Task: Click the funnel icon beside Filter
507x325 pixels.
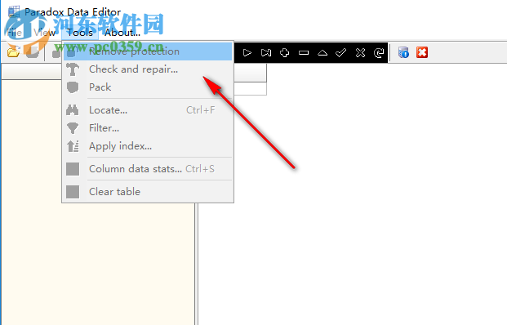Action: 73,128
